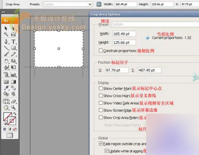The image size is (199, 155).
Task: Select the Gradient tool
Action: click(14, 82)
